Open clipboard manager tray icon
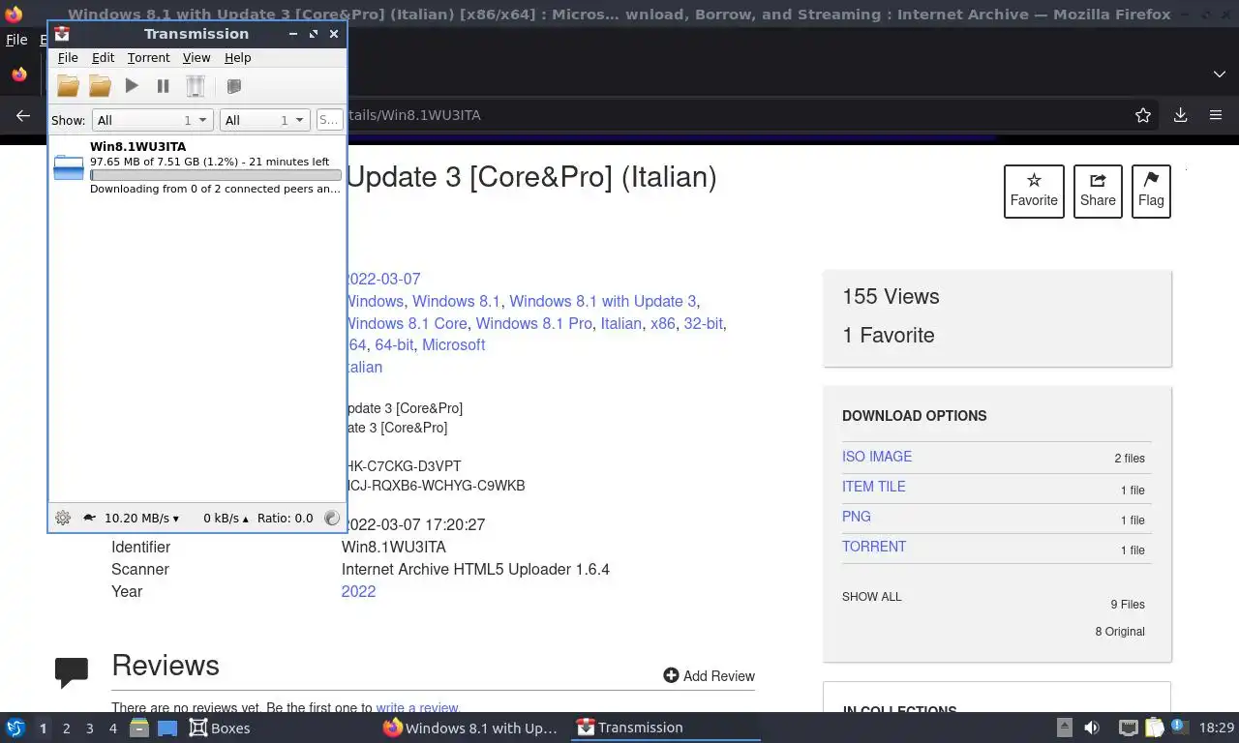Image resolution: width=1239 pixels, height=743 pixels. (x=1154, y=728)
